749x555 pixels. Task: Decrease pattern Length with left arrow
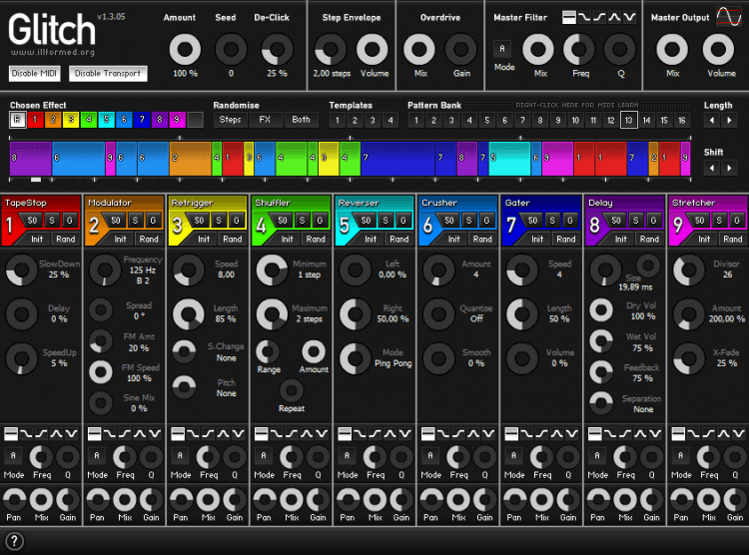pyautogui.click(x=712, y=121)
